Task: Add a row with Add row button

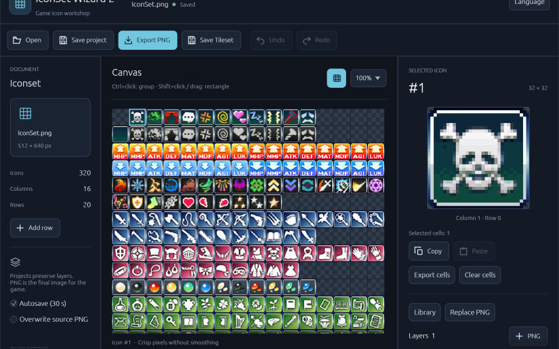Action: 35,228
